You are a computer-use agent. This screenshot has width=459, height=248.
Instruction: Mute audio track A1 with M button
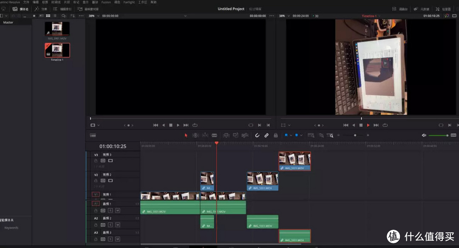pyautogui.click(x=117, y=210)
